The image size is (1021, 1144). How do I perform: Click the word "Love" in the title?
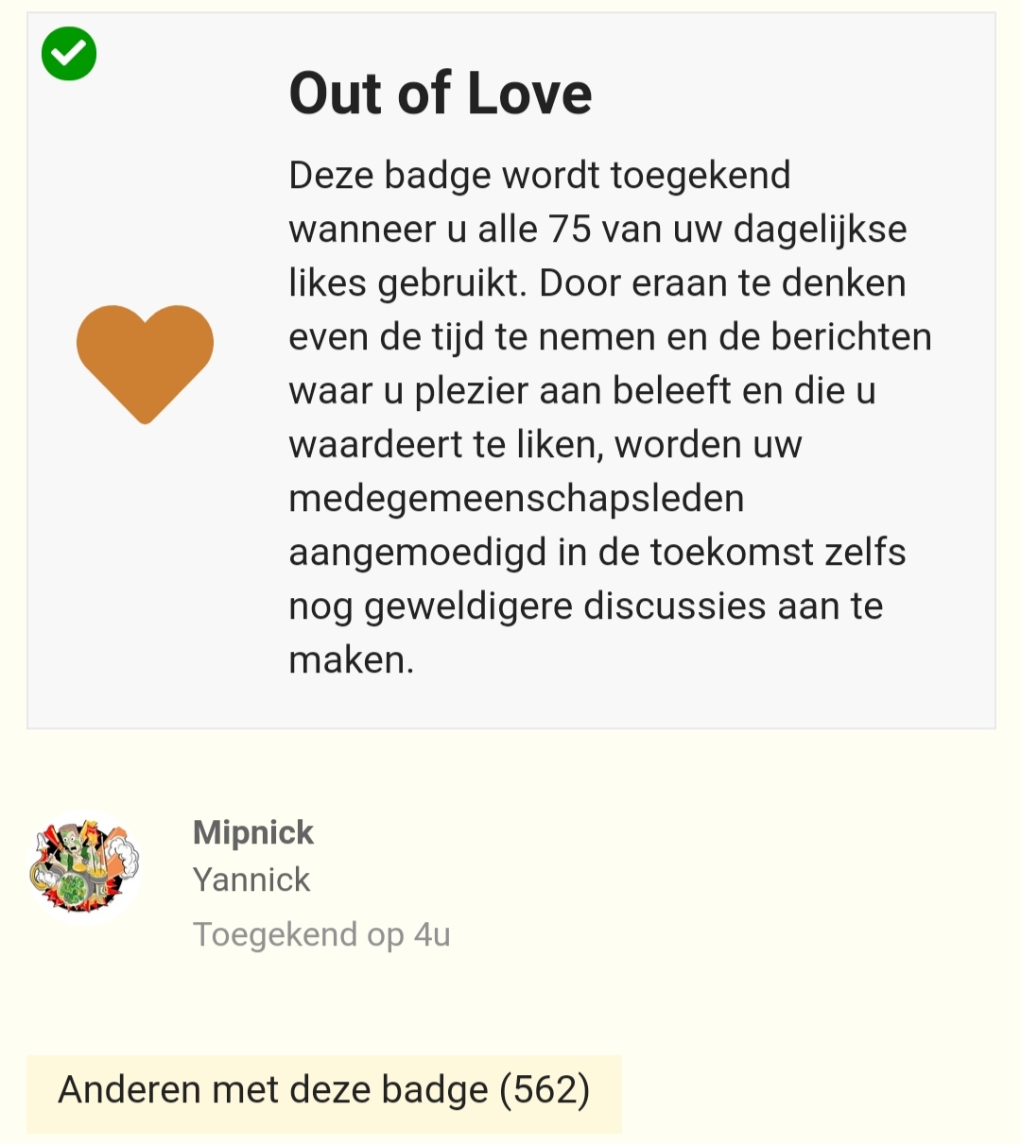529,94
